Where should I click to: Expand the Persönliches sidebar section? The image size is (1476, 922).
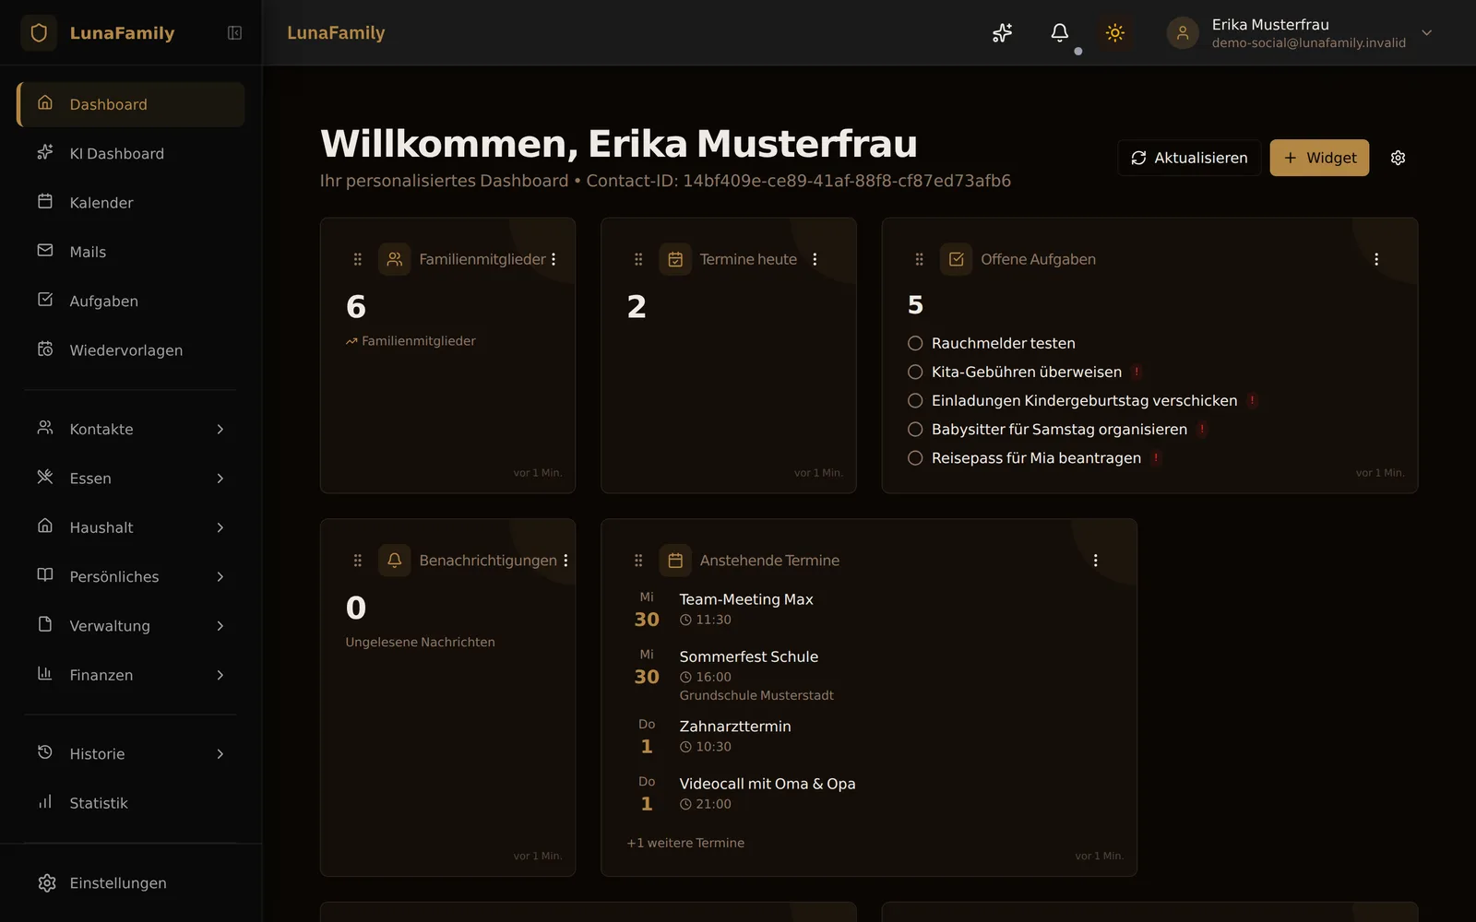(130, 576)
